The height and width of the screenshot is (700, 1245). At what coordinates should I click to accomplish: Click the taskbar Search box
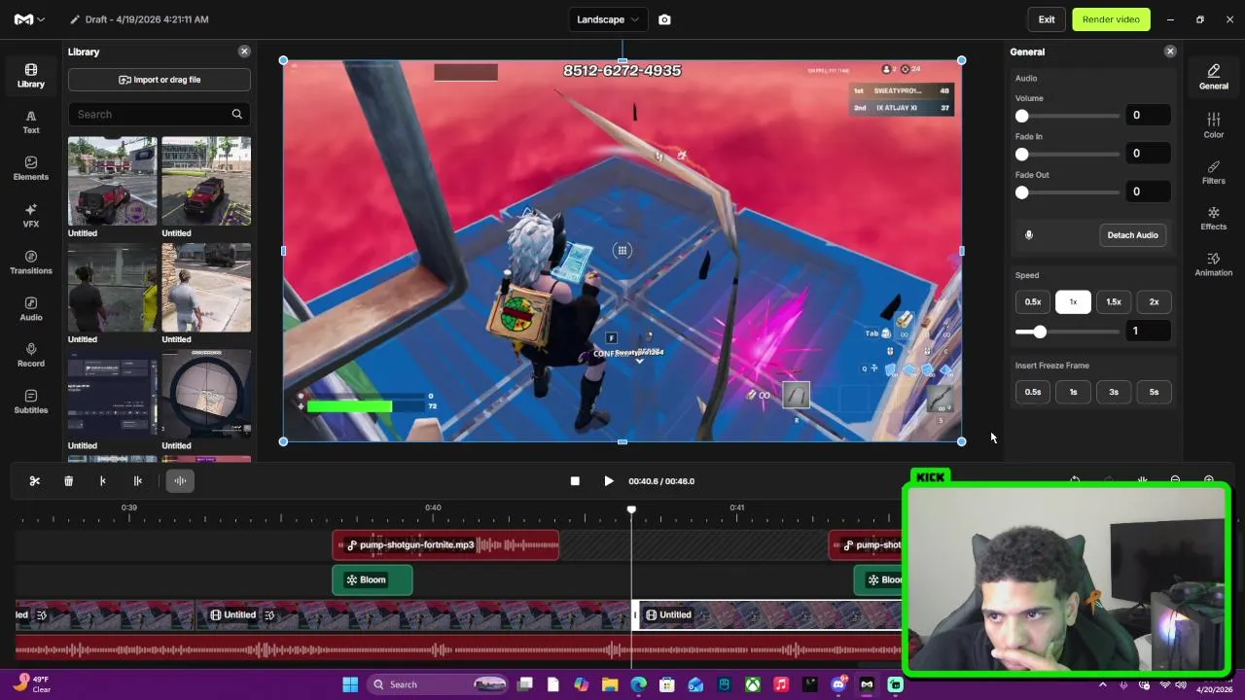pos(438,684)
